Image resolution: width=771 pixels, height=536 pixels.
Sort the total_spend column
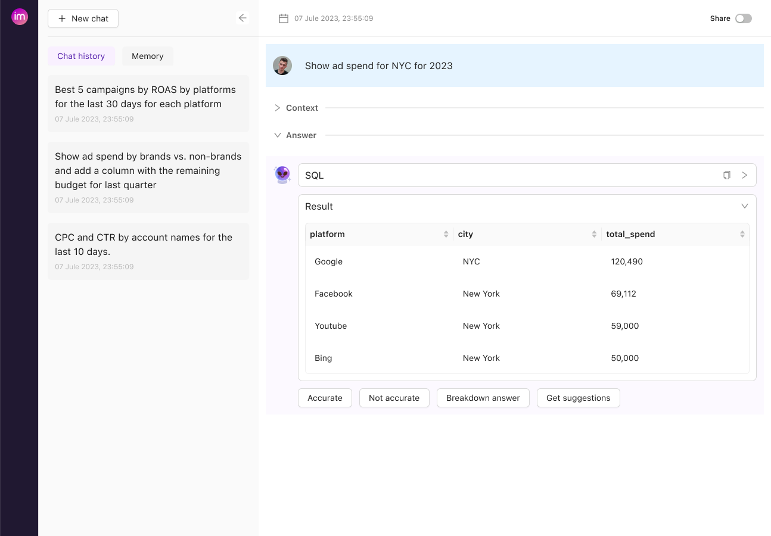pyautogui.click(x=742, y=233)
